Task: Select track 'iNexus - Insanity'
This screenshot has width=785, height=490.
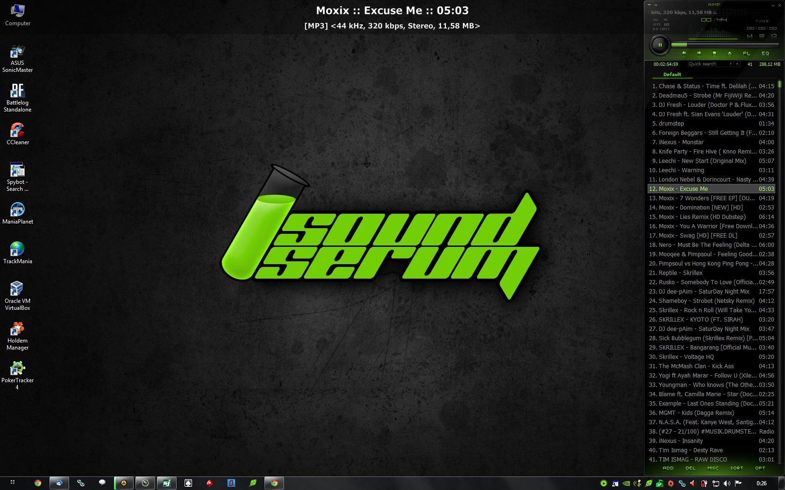Action: (711, 441)
